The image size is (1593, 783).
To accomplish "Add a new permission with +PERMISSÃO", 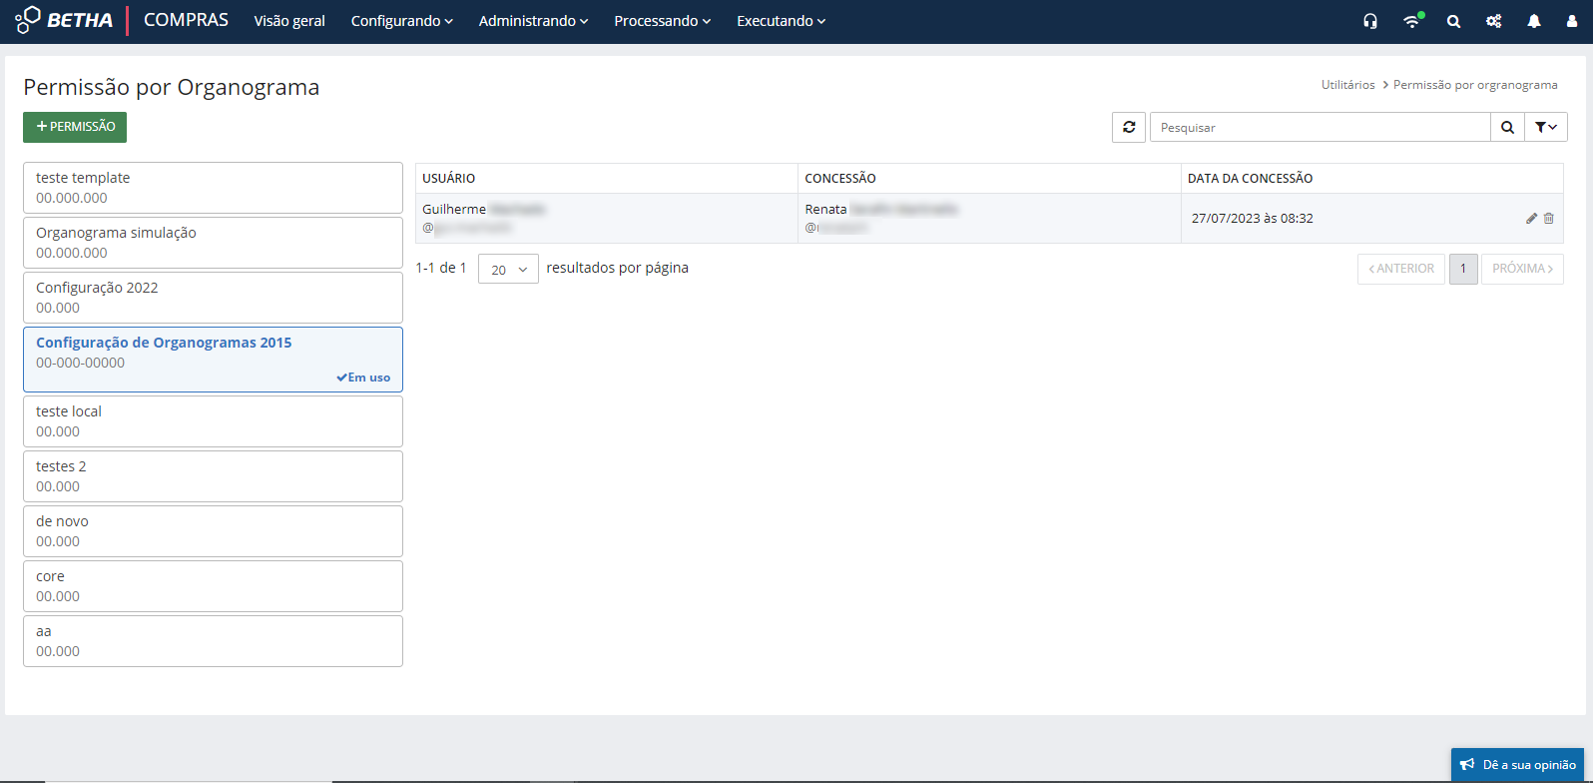I will 75,127.
